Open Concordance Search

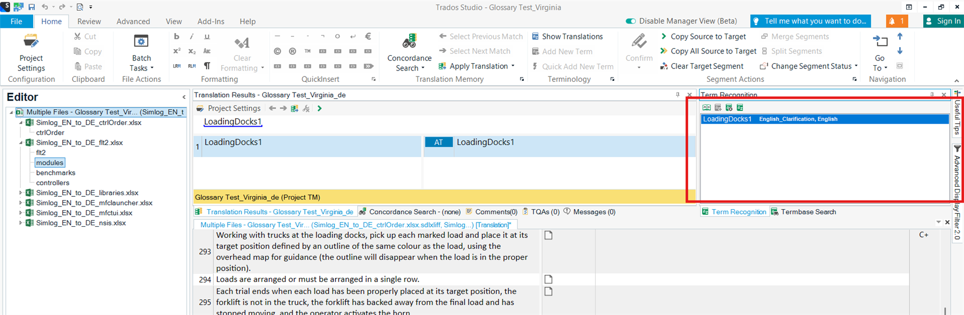coord(409,52)
